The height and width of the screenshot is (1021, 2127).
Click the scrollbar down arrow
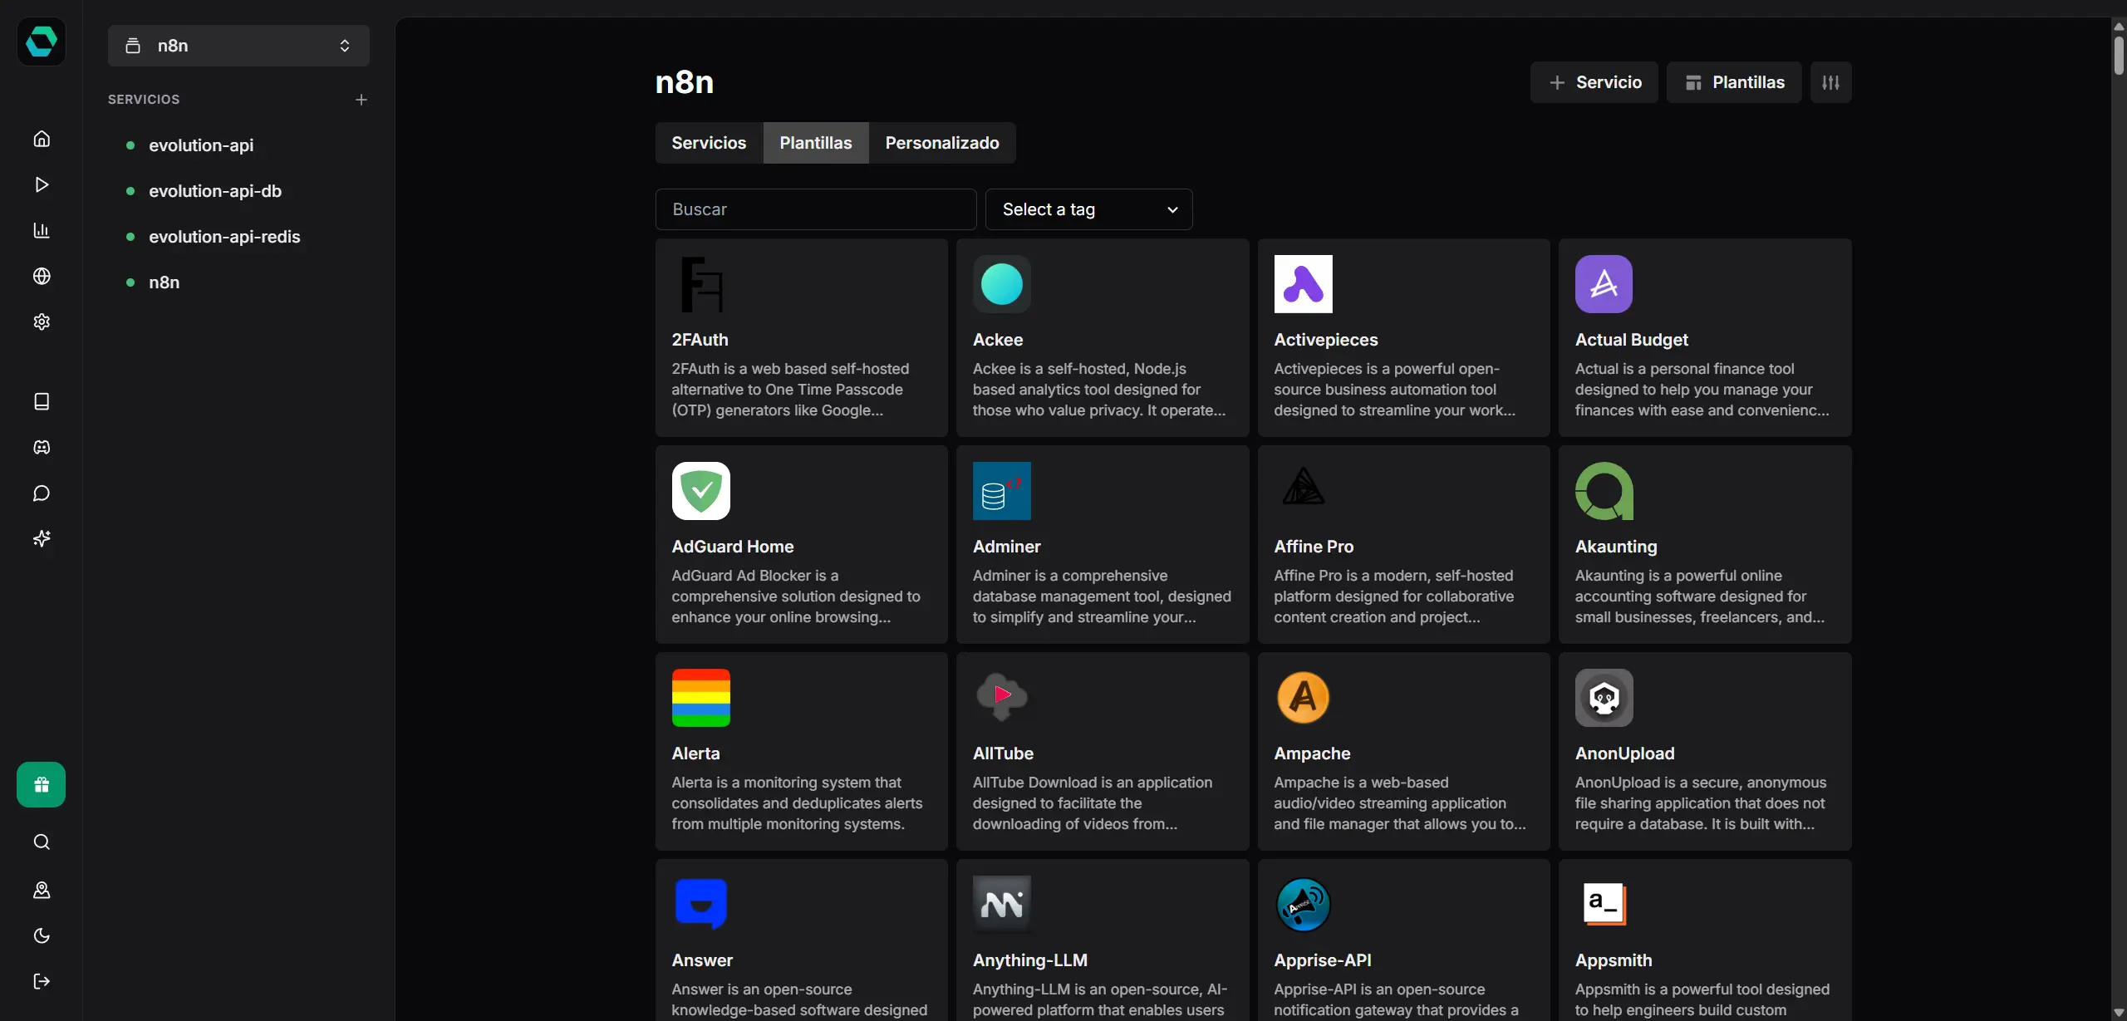[x=2119, y=1013]
